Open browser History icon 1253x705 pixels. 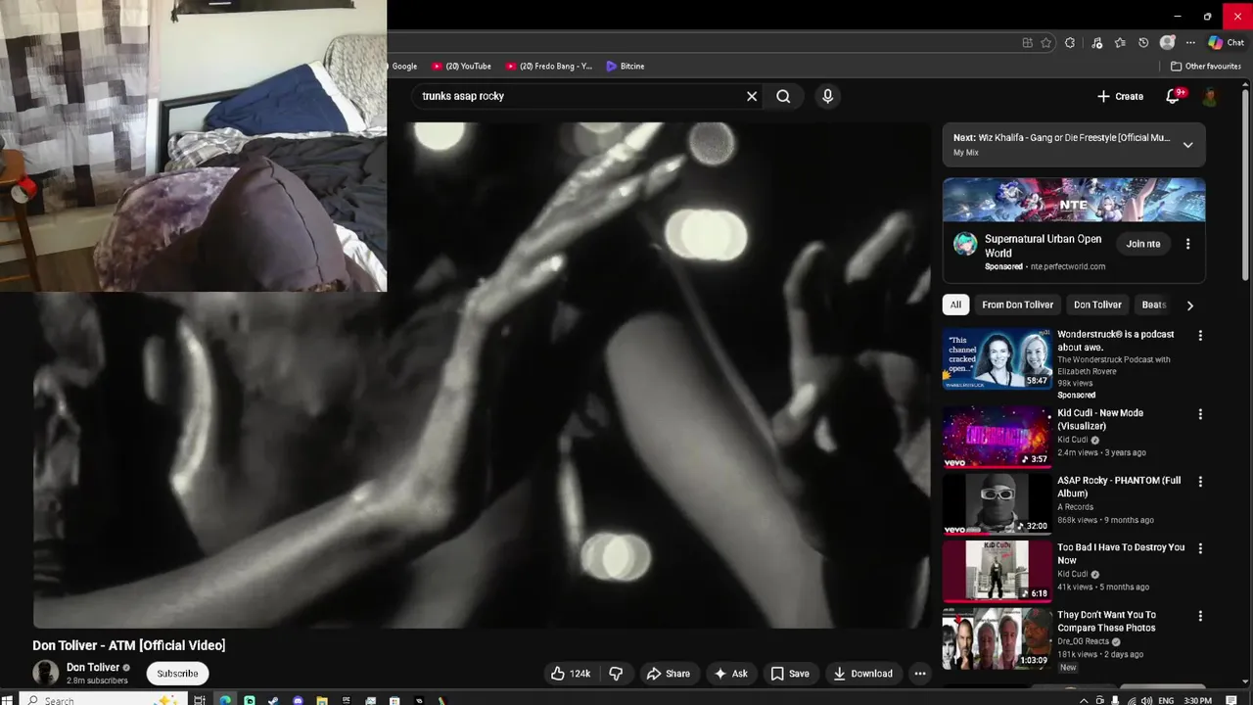click(x=1143, y=43)
